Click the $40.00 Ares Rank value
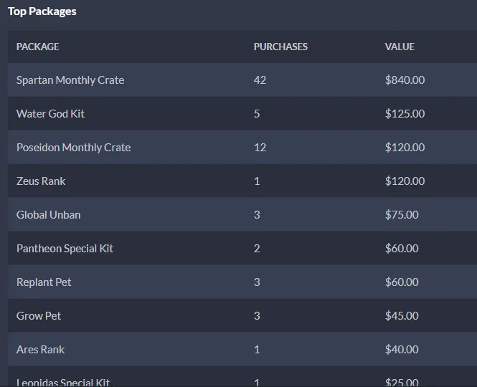The width and height of the screenshot is (477, 387). coord(402,350)
